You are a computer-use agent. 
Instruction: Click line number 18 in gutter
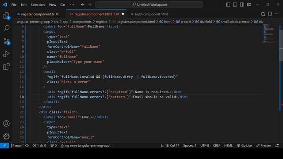tap(22, 97)
